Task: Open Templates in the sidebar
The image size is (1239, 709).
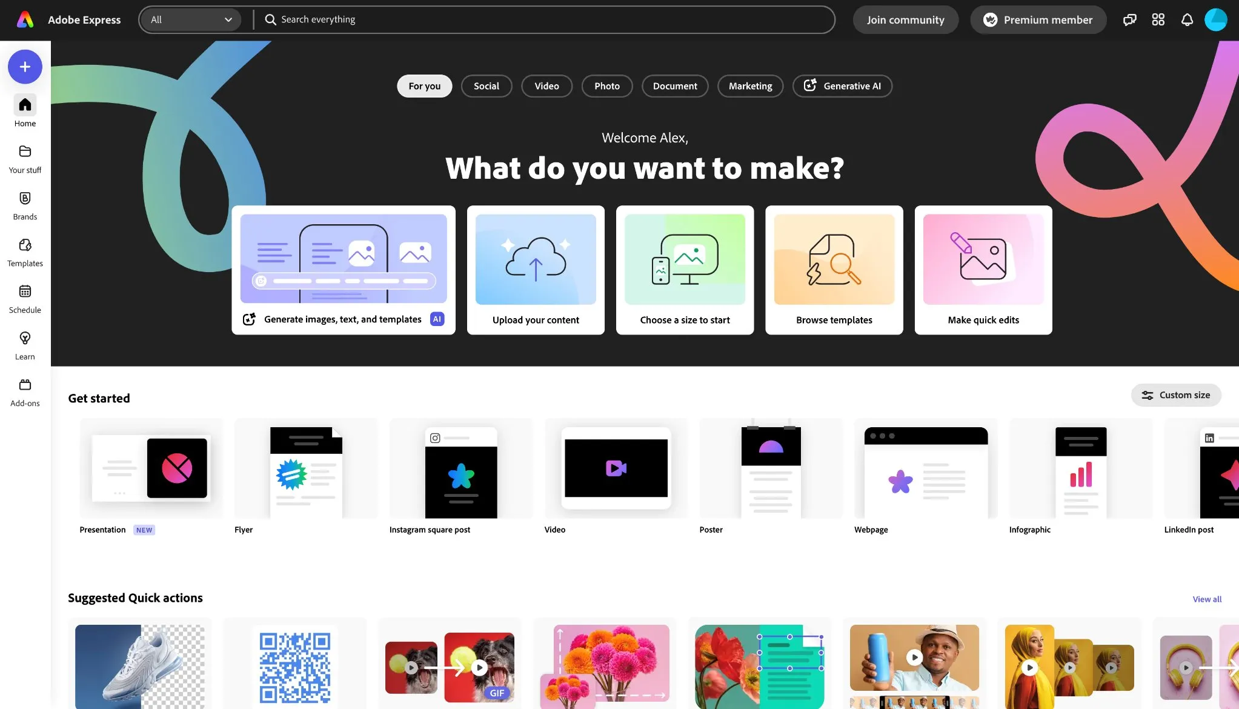Action: (x=25, y=253)
